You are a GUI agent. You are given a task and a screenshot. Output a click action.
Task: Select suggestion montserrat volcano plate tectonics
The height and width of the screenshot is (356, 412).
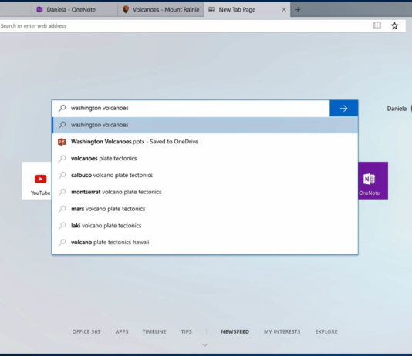tap(205, 192)
